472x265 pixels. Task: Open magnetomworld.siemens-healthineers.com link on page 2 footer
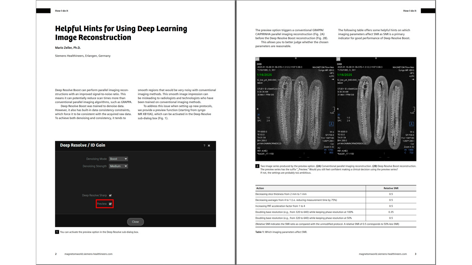[x=88, y=254]
